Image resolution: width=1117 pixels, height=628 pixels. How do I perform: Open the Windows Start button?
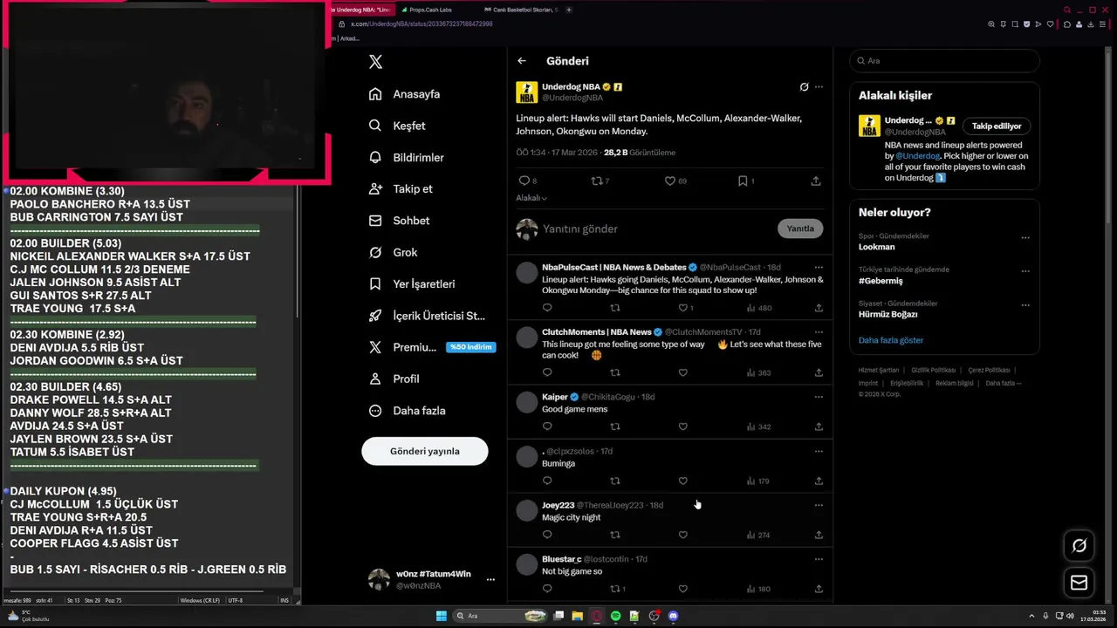click(x=442, y=616)
